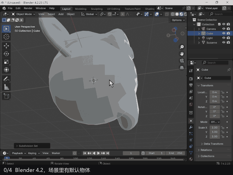Select the Select Box tool
Viewport: 233px width, 175px height.
click(x=6, y=29)
